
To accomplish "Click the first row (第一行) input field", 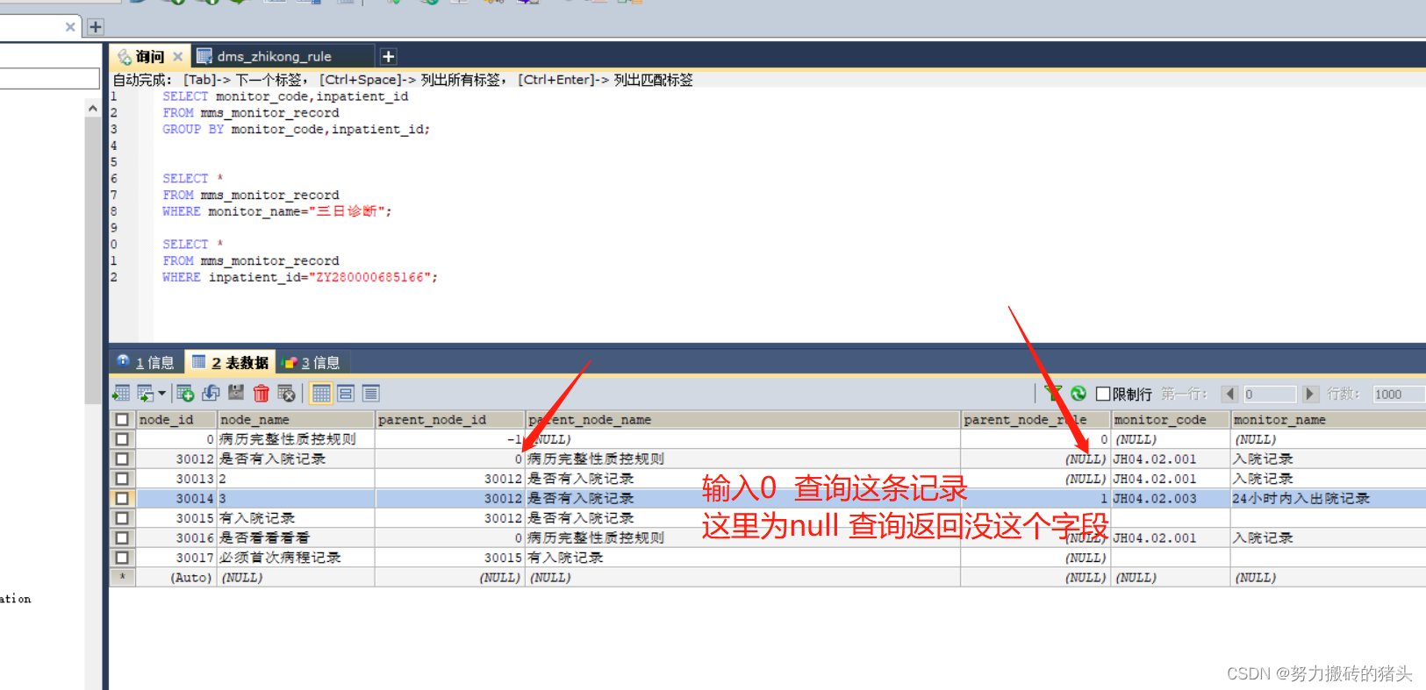I will click(x=1269, y=394).
